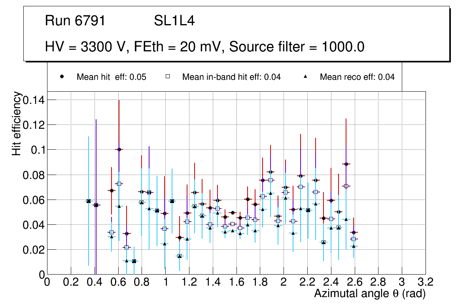Click the 'Run 6791' title text
This screenshot has height=305, width=473.
click(75, 21)
